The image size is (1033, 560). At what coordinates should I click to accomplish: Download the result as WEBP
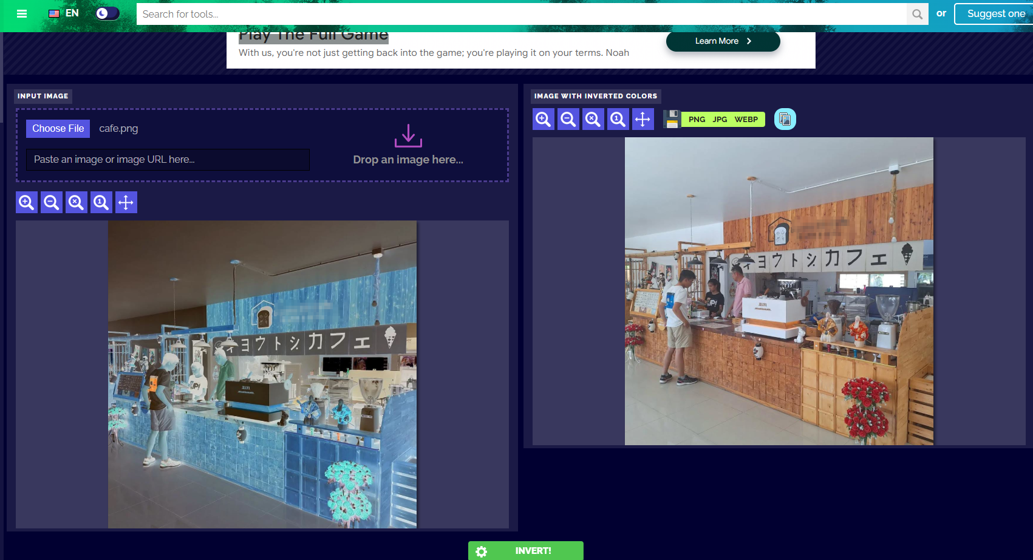[x=746, y=120]
